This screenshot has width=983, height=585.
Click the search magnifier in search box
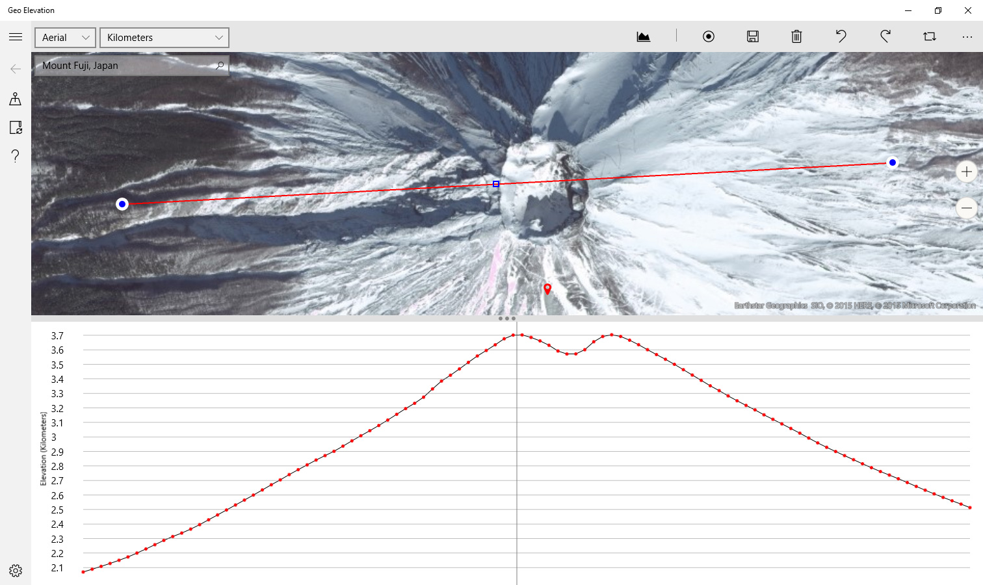(220, 66)
